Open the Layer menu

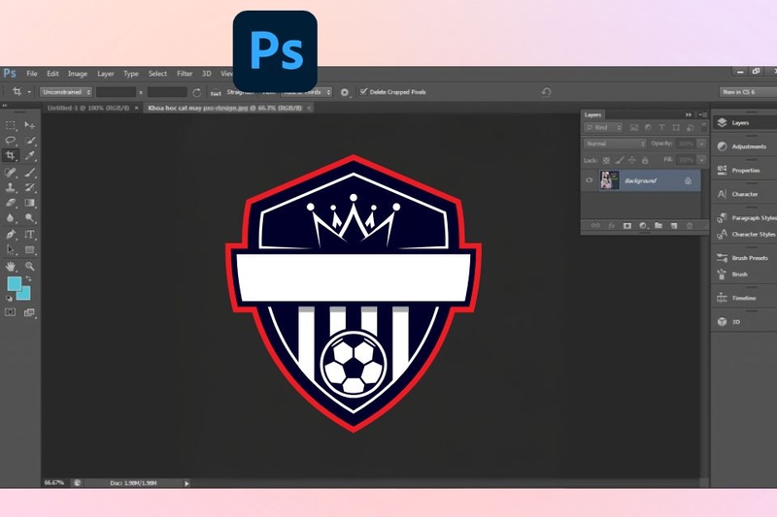point(106,74)
